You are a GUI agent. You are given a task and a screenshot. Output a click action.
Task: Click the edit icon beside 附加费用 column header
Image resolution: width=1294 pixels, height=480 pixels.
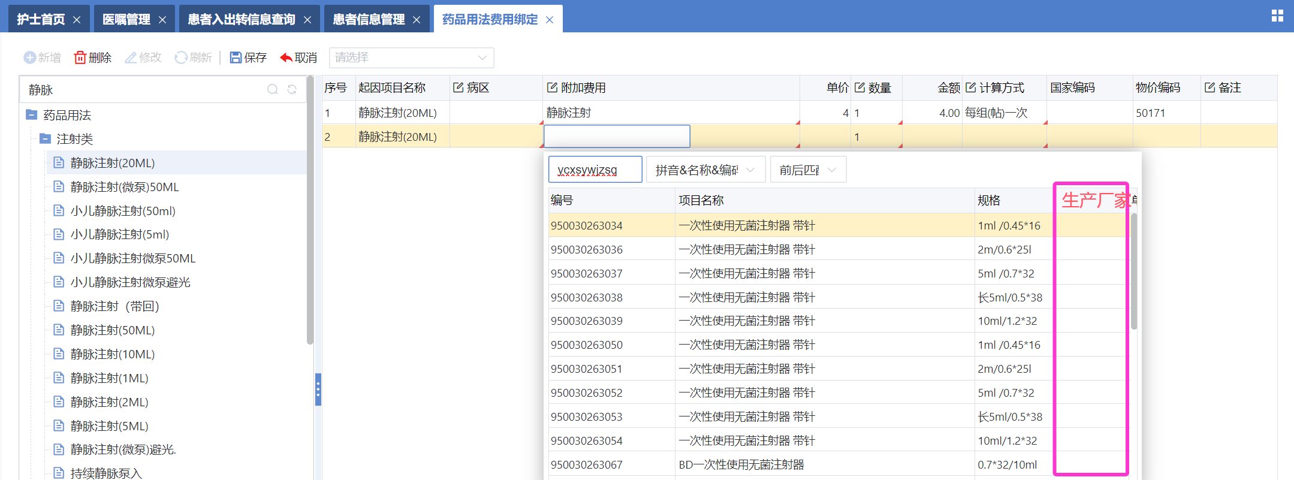[552, 87]
